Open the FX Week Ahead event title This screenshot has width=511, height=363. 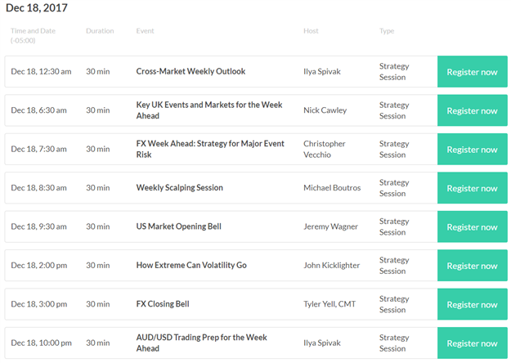pos(210,149)
